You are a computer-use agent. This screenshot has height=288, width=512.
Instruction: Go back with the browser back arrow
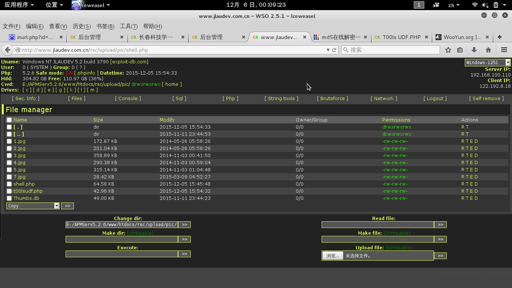click(7, 50)
